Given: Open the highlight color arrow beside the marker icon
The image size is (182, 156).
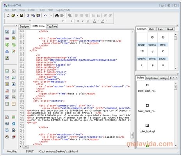Looking at the screenshot, I should point(107,21).
